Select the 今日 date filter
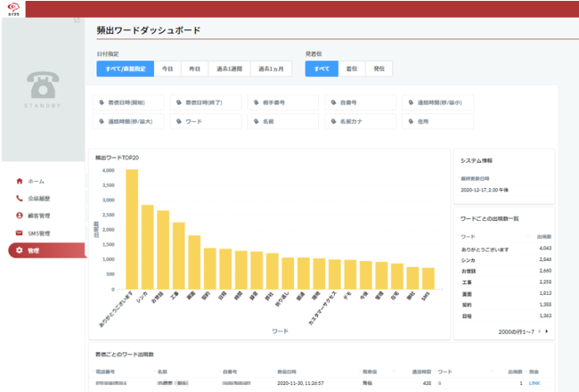Screen dimensions: 579x392 coord(167,68)
